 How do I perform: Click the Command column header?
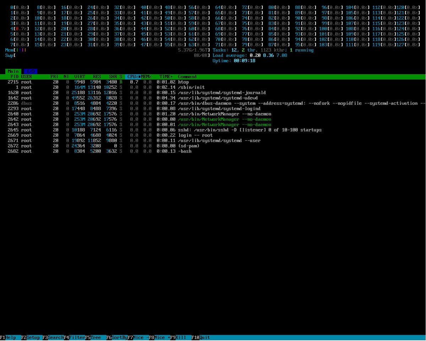(187, 77)
